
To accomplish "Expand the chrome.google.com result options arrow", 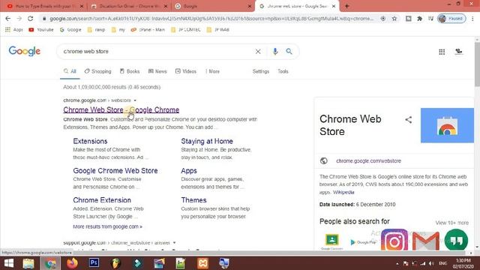I will 135,100.
